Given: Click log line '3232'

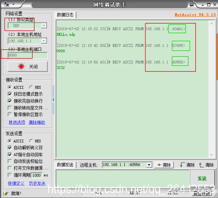Looking at the screenshot, I should point(61,68).
